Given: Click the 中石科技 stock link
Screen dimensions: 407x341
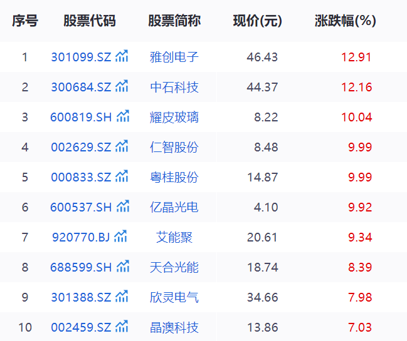Looking at the screenshot, I should click(174, 87).
